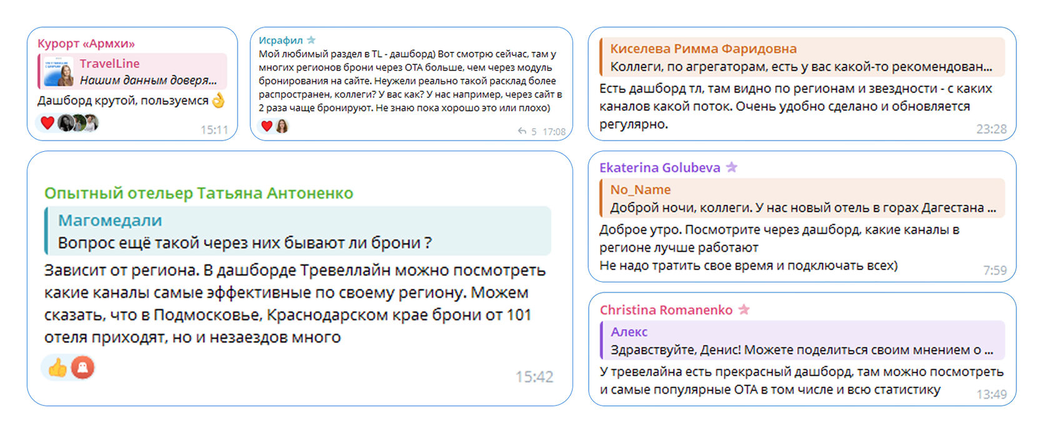Open the 5 replies arrow on Исрафил's message
This screenshot has height=433, width=1050.
pos(527,131)
